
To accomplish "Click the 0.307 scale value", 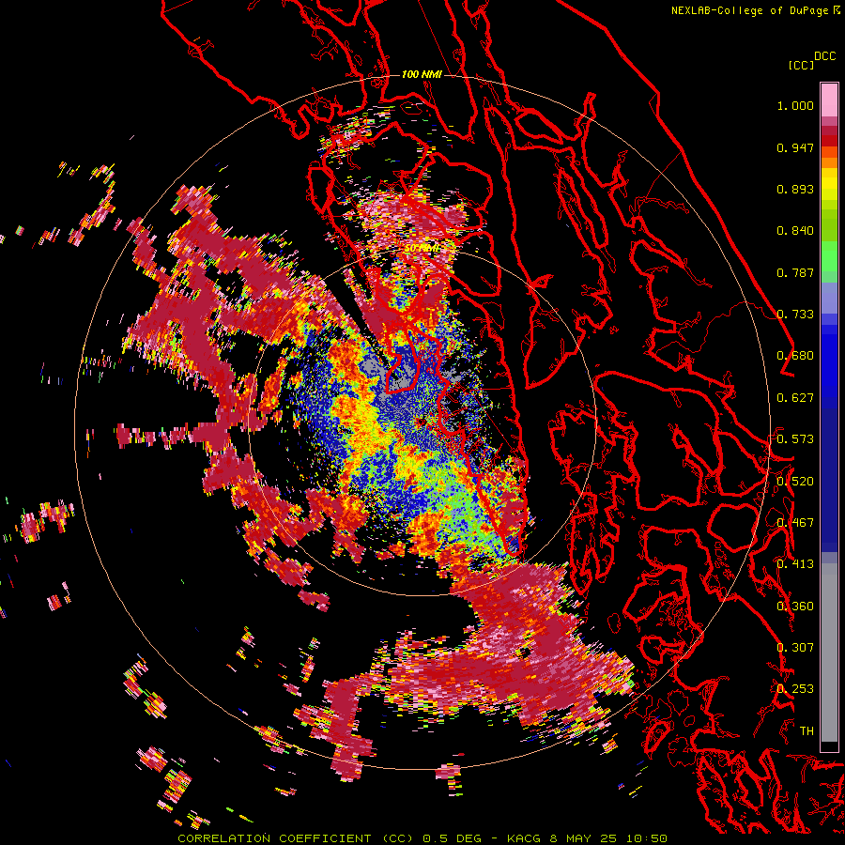I will pyautogui.click(x=795, y=648).
